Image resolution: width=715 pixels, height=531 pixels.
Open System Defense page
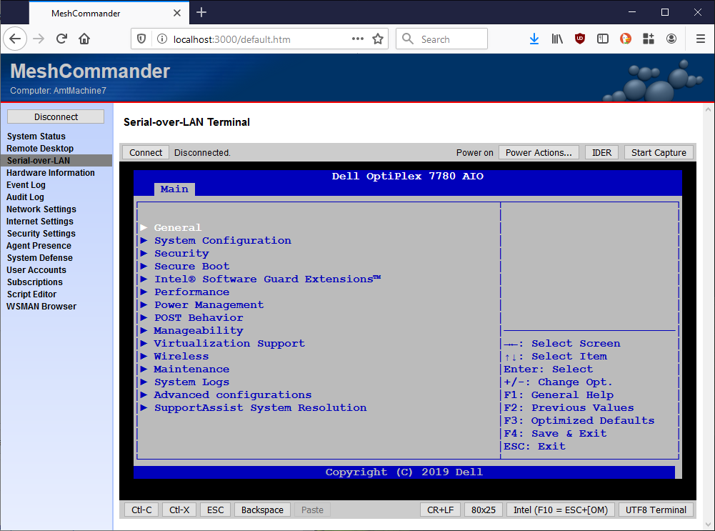40,258
